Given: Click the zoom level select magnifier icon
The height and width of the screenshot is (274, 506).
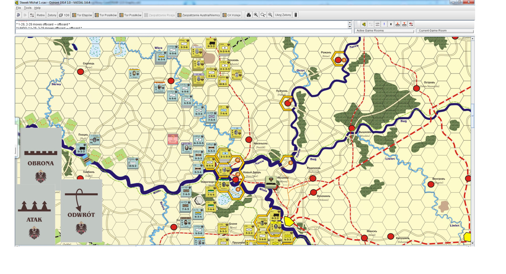Looking at the screenshot, I should [x=263, y=15].
